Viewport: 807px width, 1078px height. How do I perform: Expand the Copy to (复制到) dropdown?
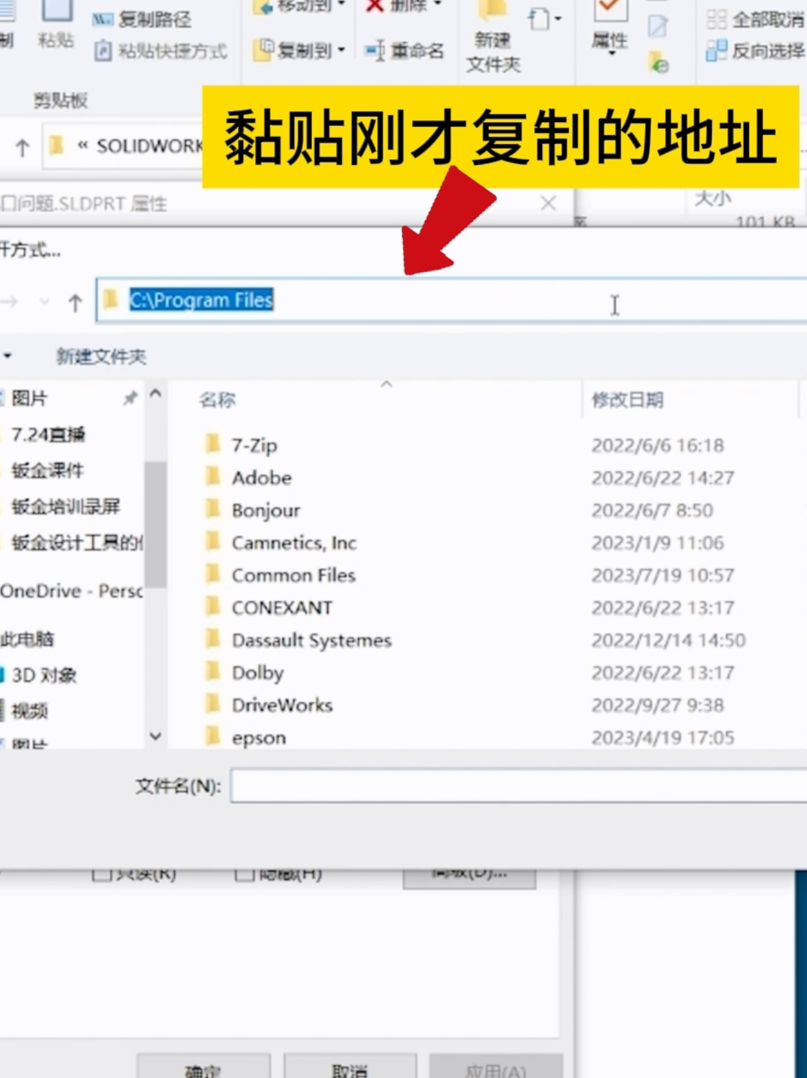342,51
